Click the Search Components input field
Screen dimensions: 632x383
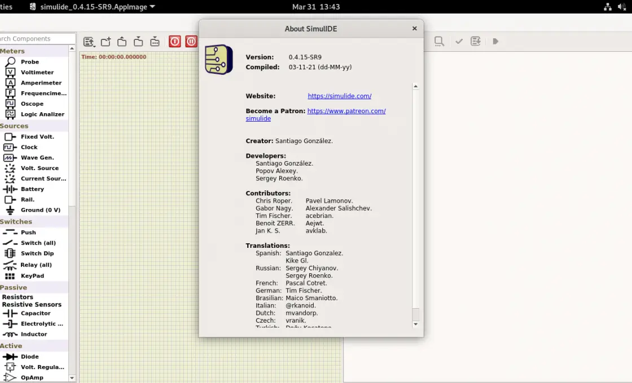pyautogui.click(x=37, y=39)
